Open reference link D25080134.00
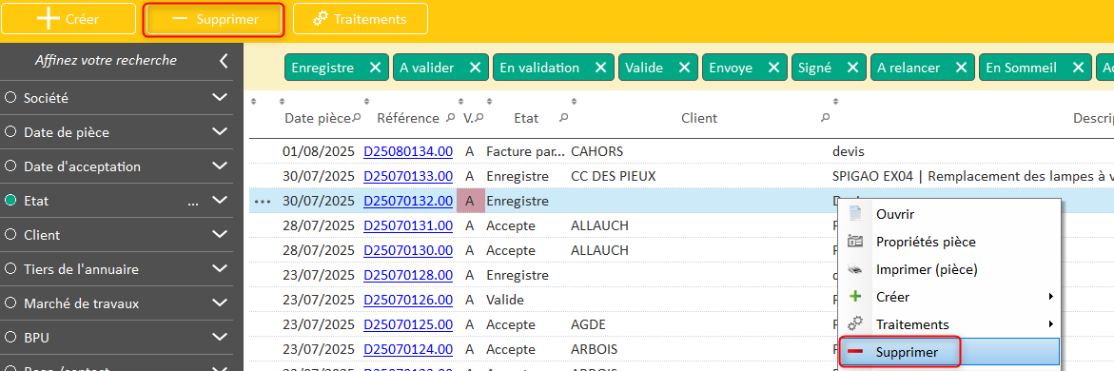1114x371 pixels. 408,151
